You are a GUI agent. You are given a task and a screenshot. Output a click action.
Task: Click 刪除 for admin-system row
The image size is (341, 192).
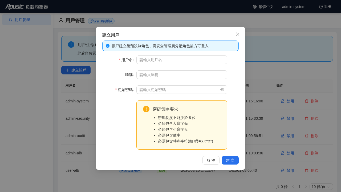coord(311,101)
